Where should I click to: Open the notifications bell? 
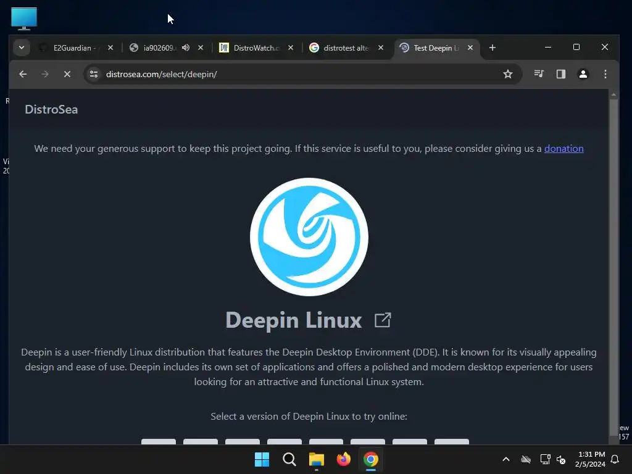pyautogui.click(x=615, y=459)
